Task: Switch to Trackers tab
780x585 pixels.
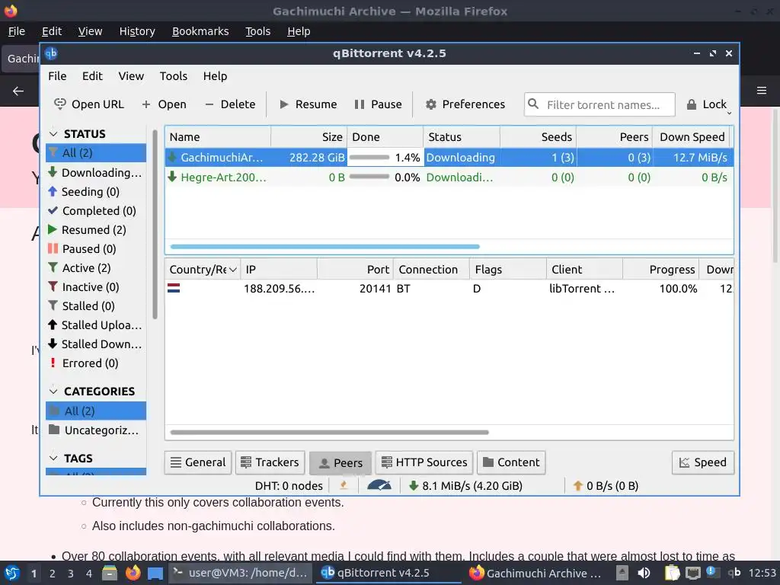Action: tap(270, 462)
